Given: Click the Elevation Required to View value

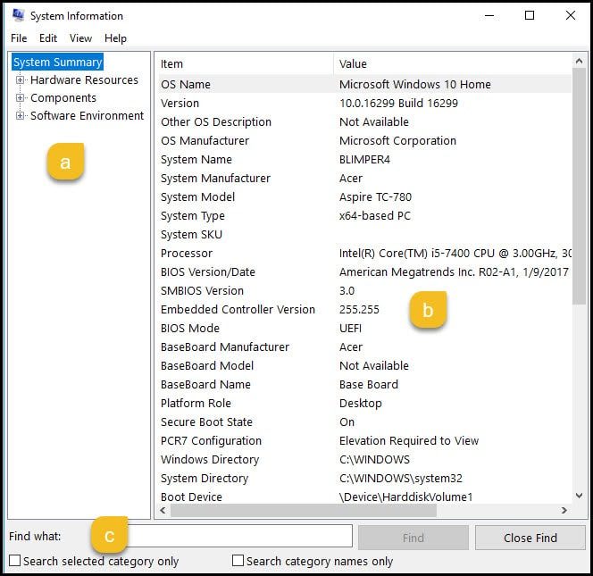Looking at the screenshot, I should (x=409, y=440).
